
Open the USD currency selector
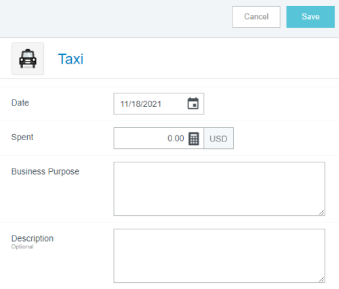(218, 138)
